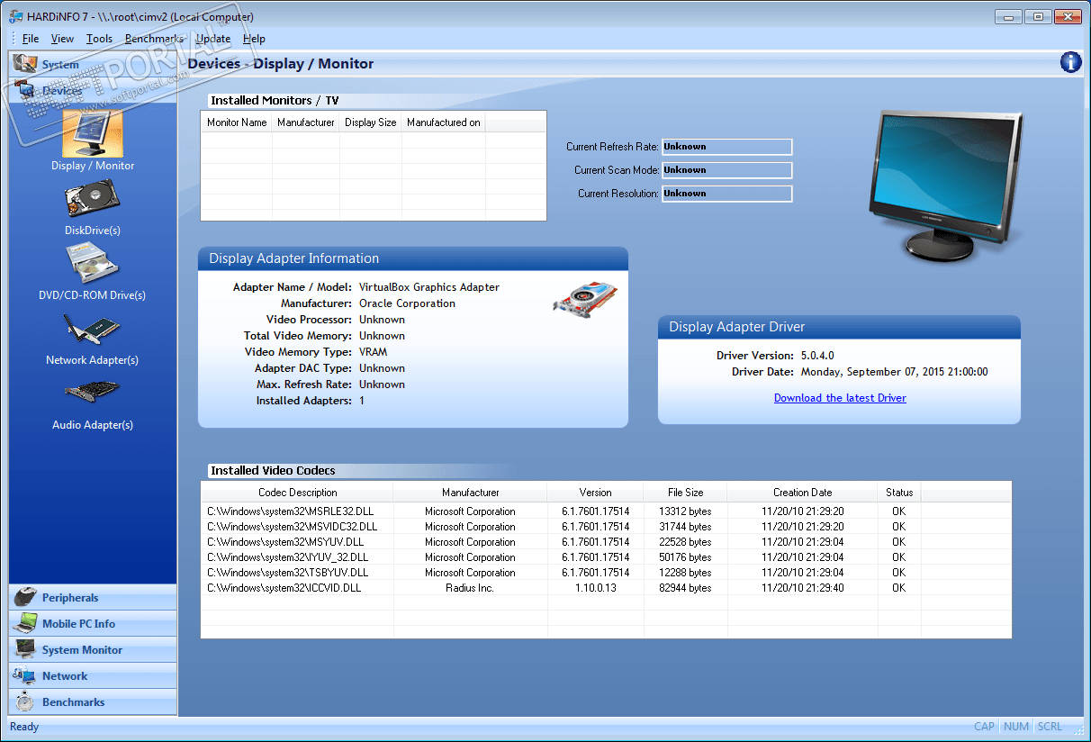This screenshot has height=742, width=1091.
Task: Expand the Peripherals sidebar section
Action: [93, 598]
